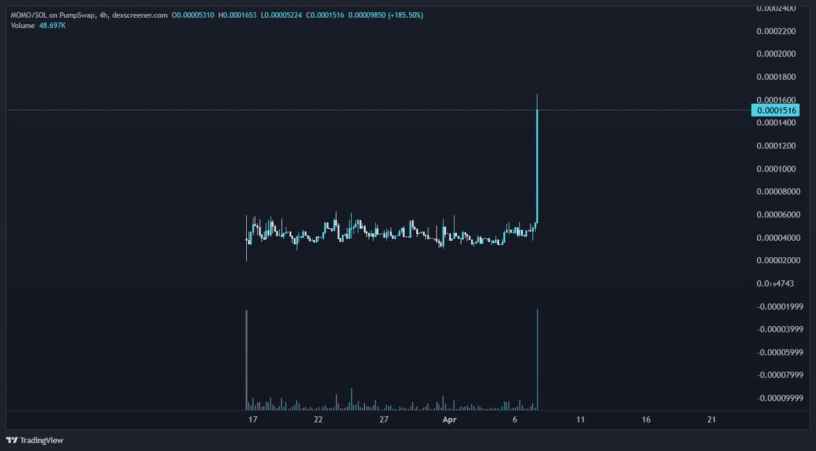Click the 0.0001000 price axis label
Image resolution: width=816 pixels, height=451 pixels.
coord(777,169)
